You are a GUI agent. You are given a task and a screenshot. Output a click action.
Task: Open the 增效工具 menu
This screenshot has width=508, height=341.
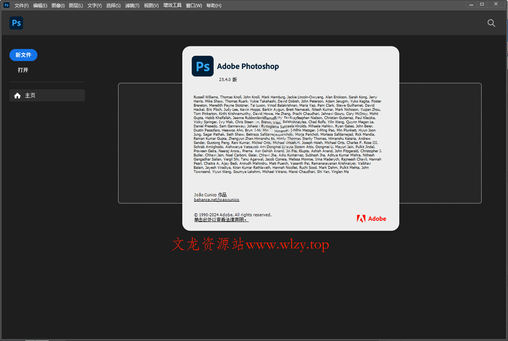172,5
